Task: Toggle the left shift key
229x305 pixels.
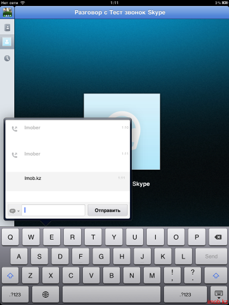Action: coord(10,275)
